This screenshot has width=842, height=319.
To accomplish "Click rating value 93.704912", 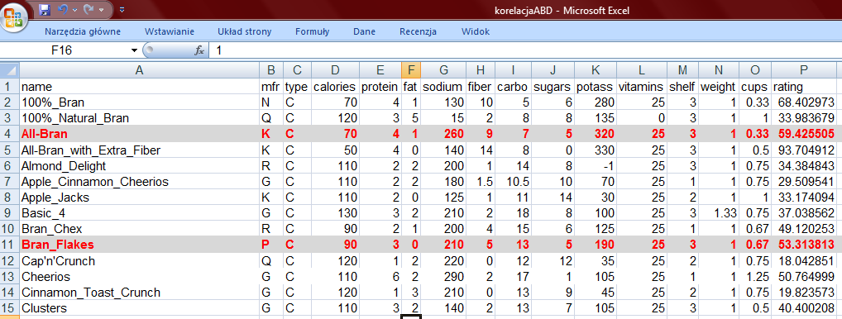I will click(804, 150).
